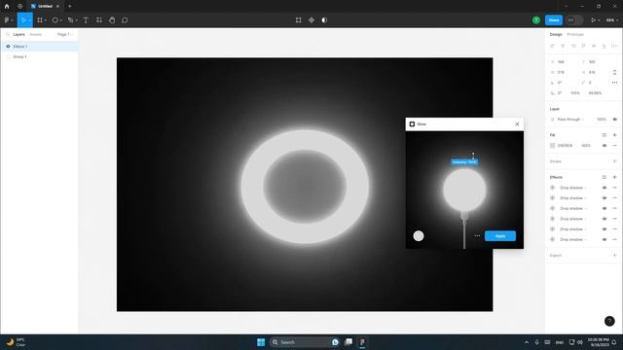Expand the Frame tool options arrow
Screen dimensions: 623x350
coord(46,20)
